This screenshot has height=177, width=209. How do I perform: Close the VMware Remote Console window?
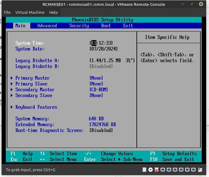[201, 4]
